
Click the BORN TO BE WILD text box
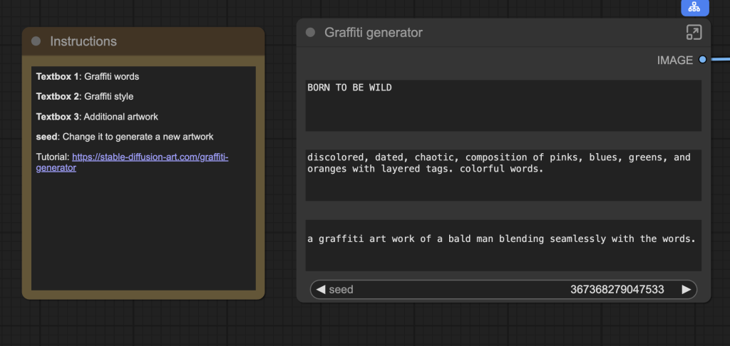point(503,105)
